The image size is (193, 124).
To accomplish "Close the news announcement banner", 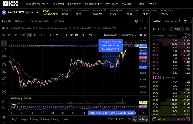I will (x=145, y=28).
